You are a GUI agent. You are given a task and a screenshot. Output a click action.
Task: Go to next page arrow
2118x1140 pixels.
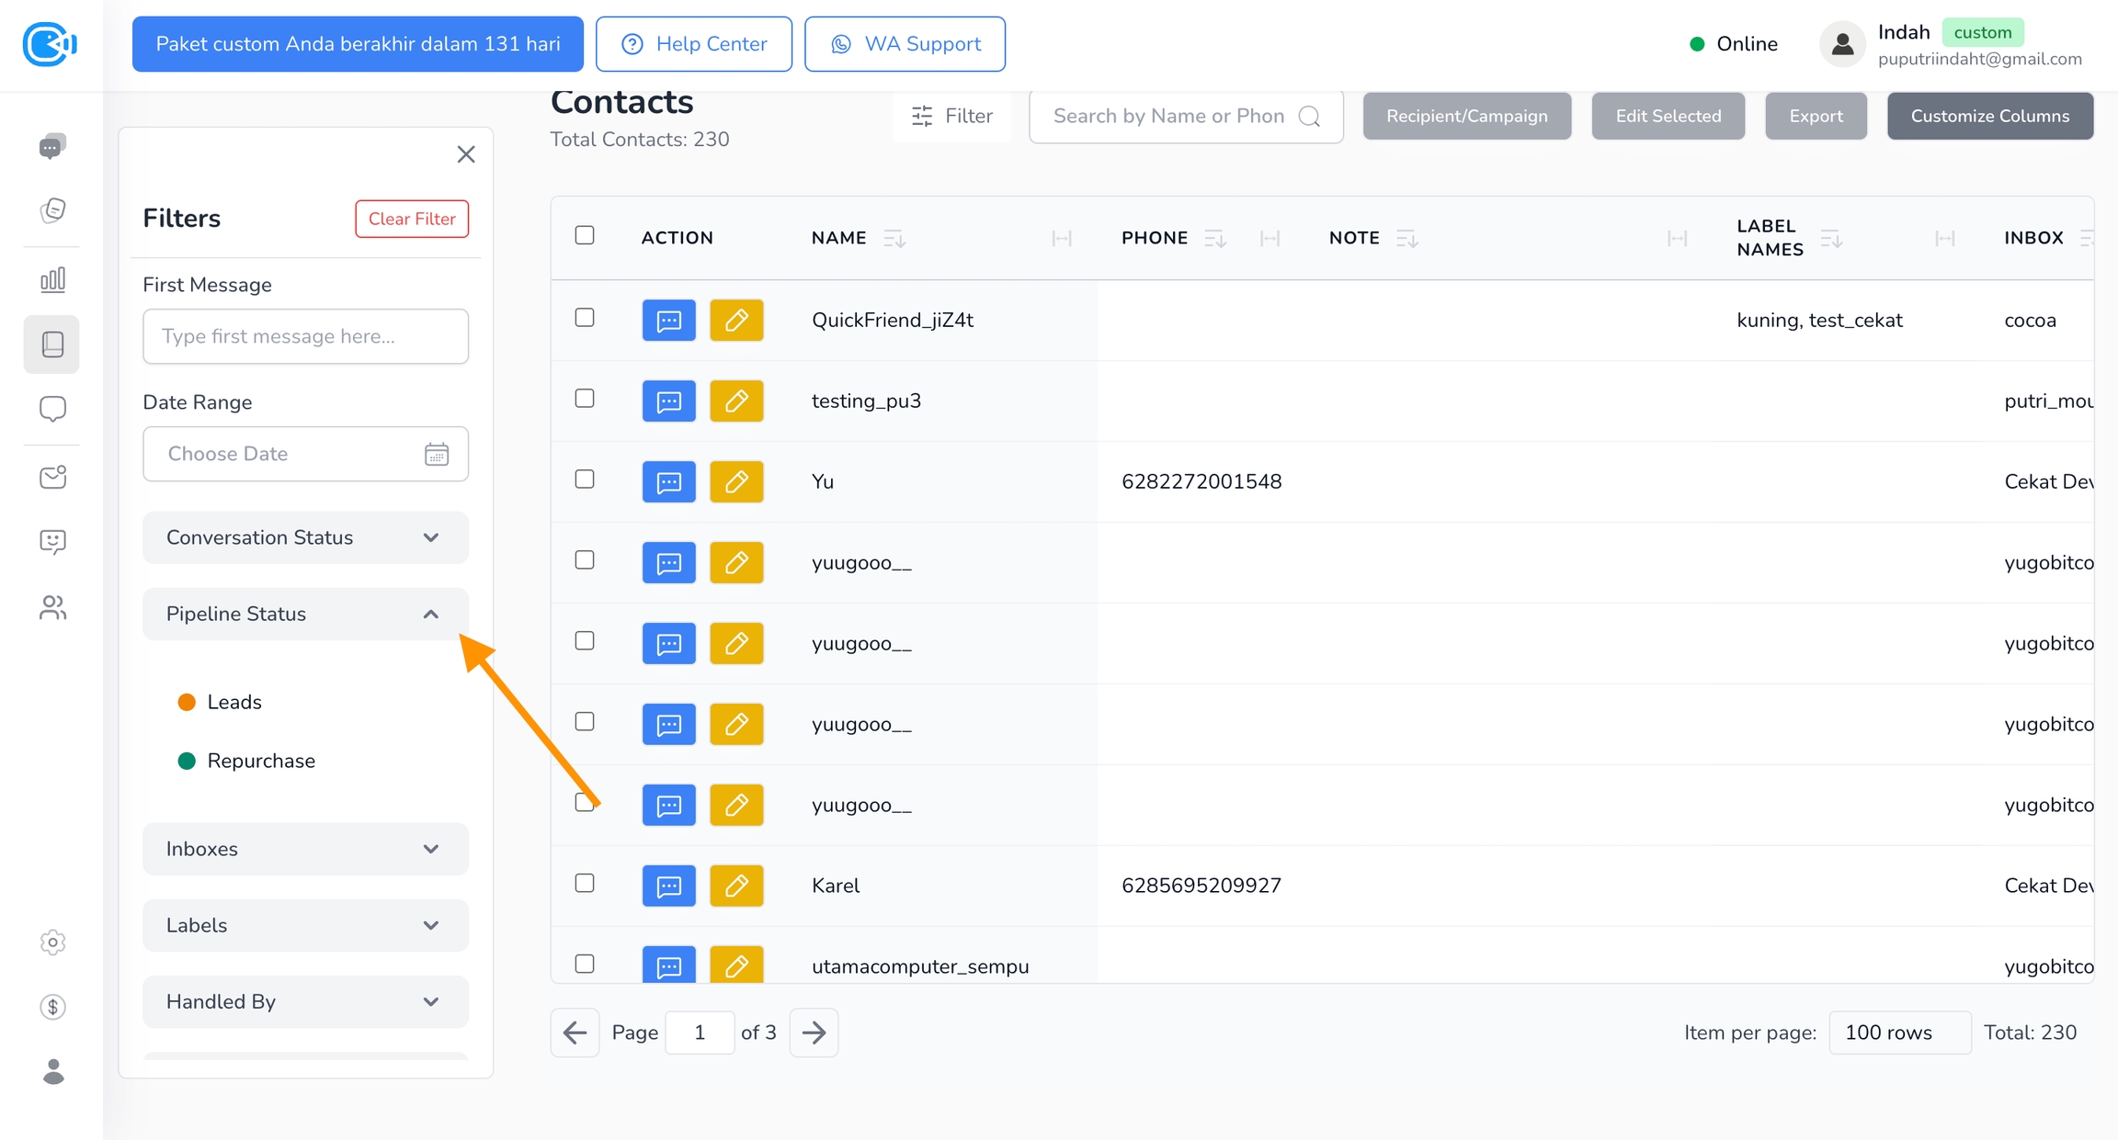pos(814,1033)
